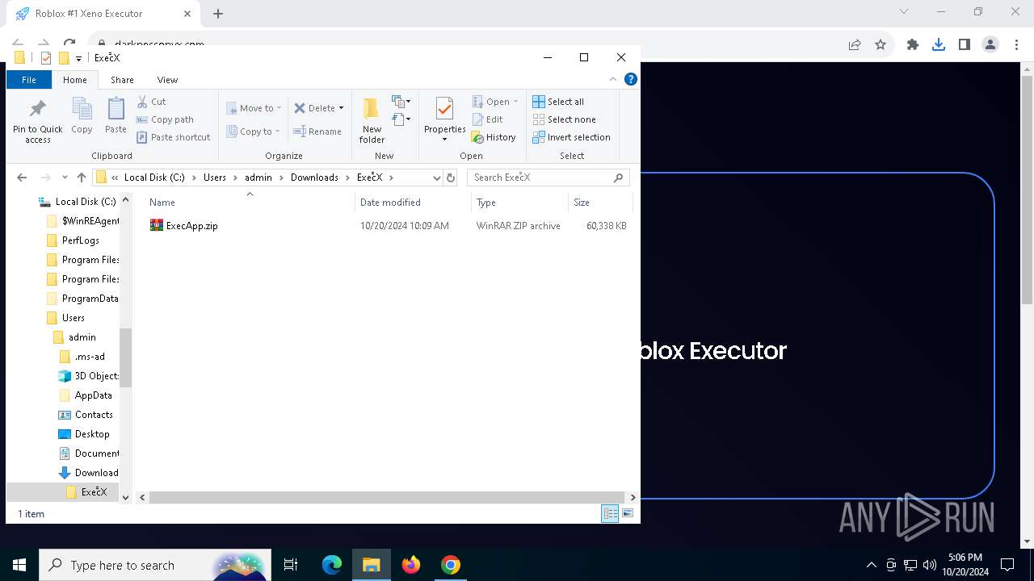
Task: Switch to Details view layout
Action: tap(610, 514)
